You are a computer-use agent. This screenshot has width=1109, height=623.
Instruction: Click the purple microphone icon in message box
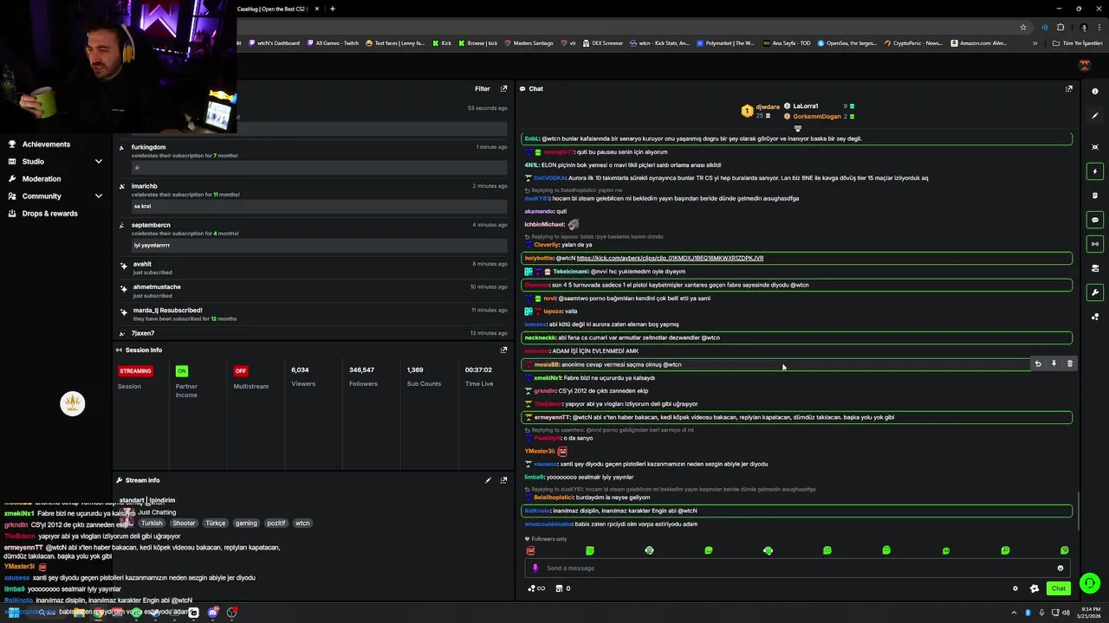[x=535, y=568]
